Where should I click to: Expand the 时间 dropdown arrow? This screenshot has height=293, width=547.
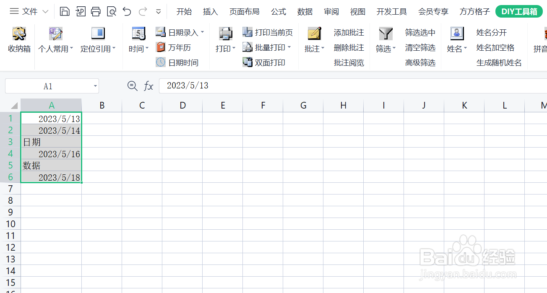pos(147,49)
